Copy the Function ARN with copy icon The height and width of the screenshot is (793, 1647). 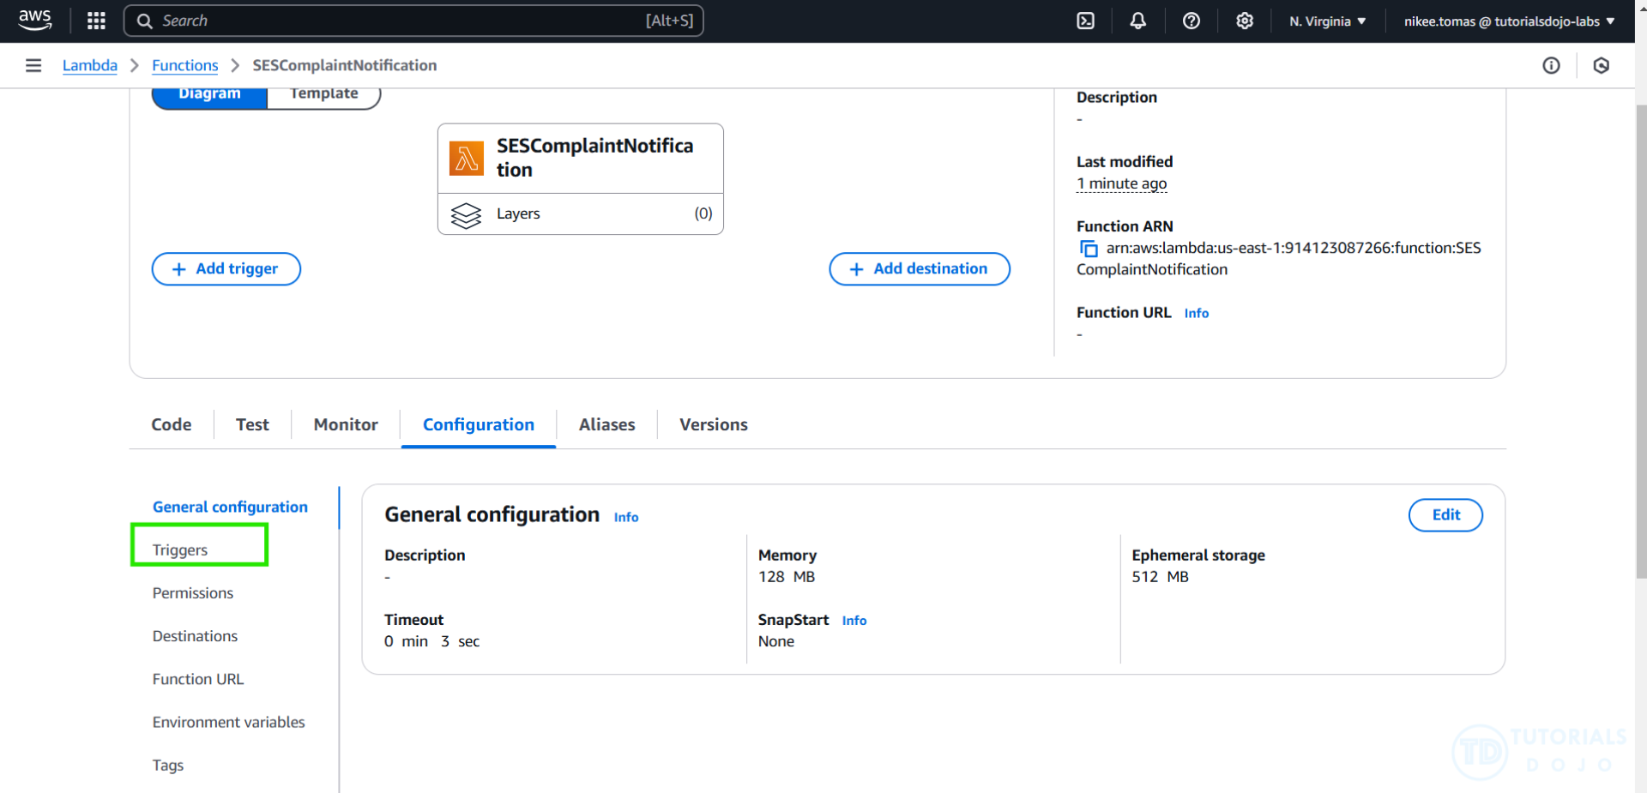click(x=1088, y=249)
